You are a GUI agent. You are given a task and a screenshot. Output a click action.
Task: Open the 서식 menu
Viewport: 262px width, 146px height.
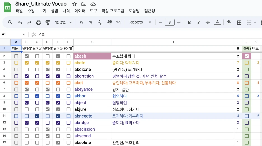[x=66, y=11]
